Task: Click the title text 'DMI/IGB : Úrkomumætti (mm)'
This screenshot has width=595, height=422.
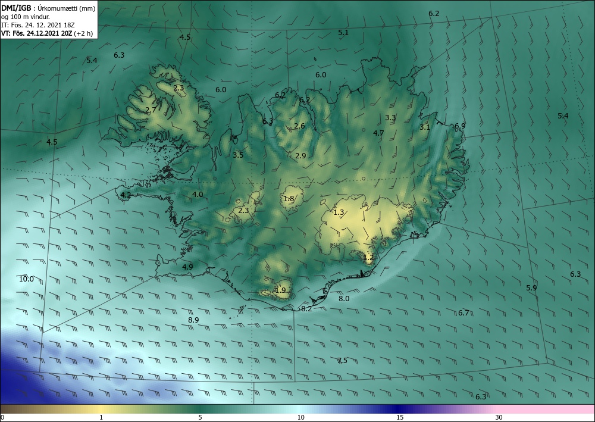Action: (x=48, y=8)
